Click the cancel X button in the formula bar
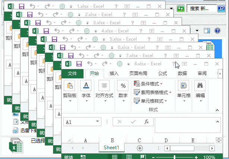 tap(120, 122)
